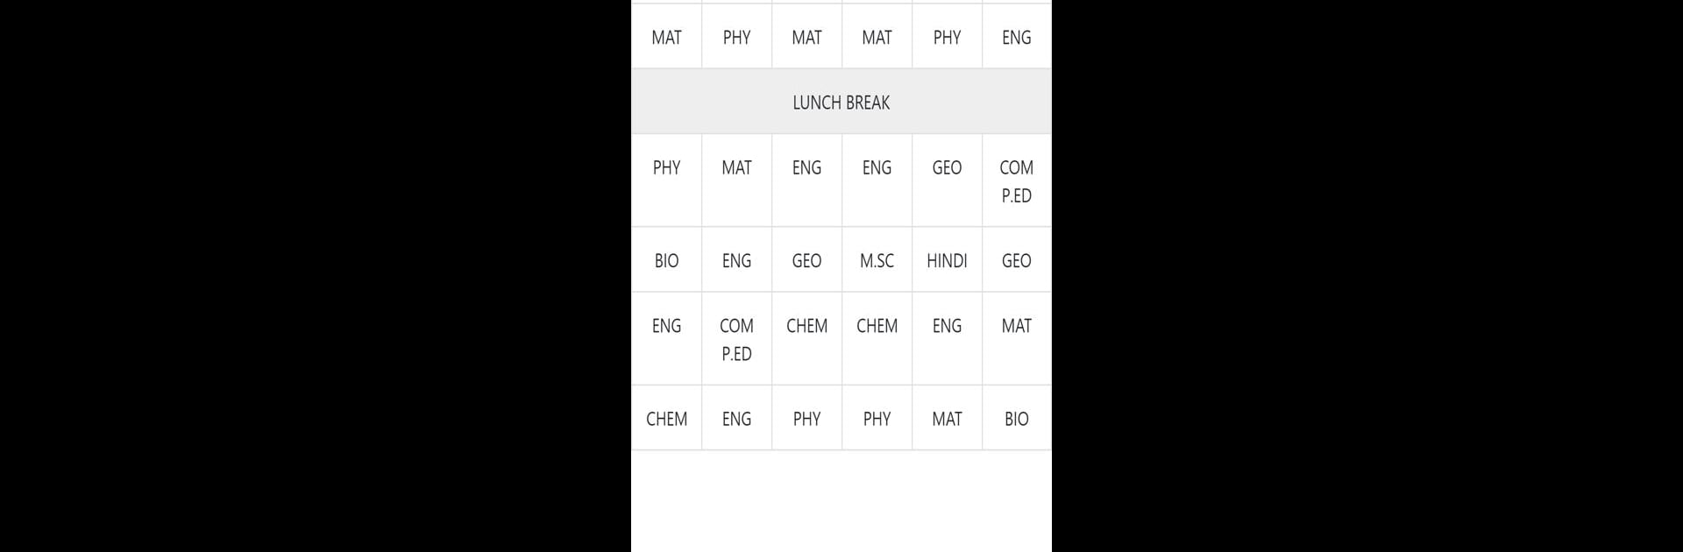The image size is (1683, 552).
Task: Click the MAT cell beside bottom BIO
Action: (x=947, y=418)
